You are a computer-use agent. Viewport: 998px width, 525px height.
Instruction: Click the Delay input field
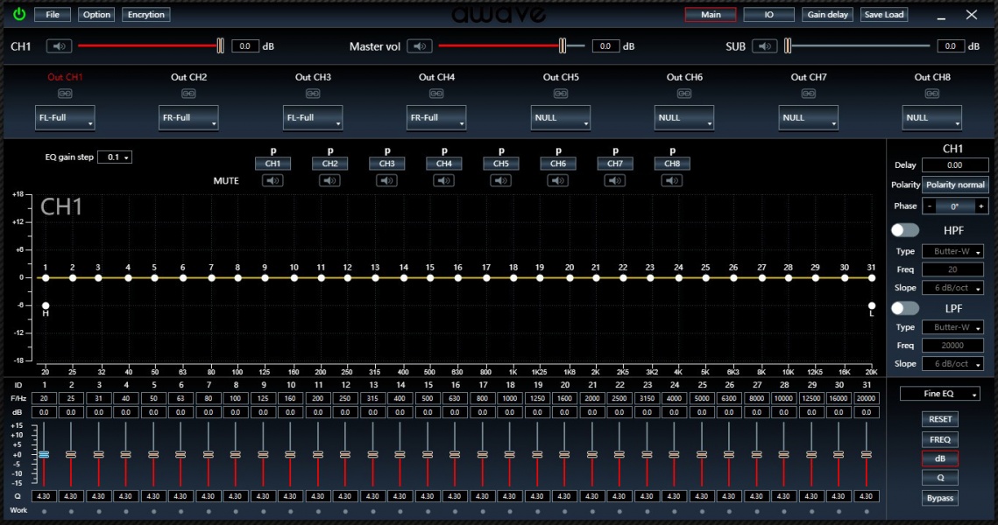pyautogui.click(x=954, y=164)
